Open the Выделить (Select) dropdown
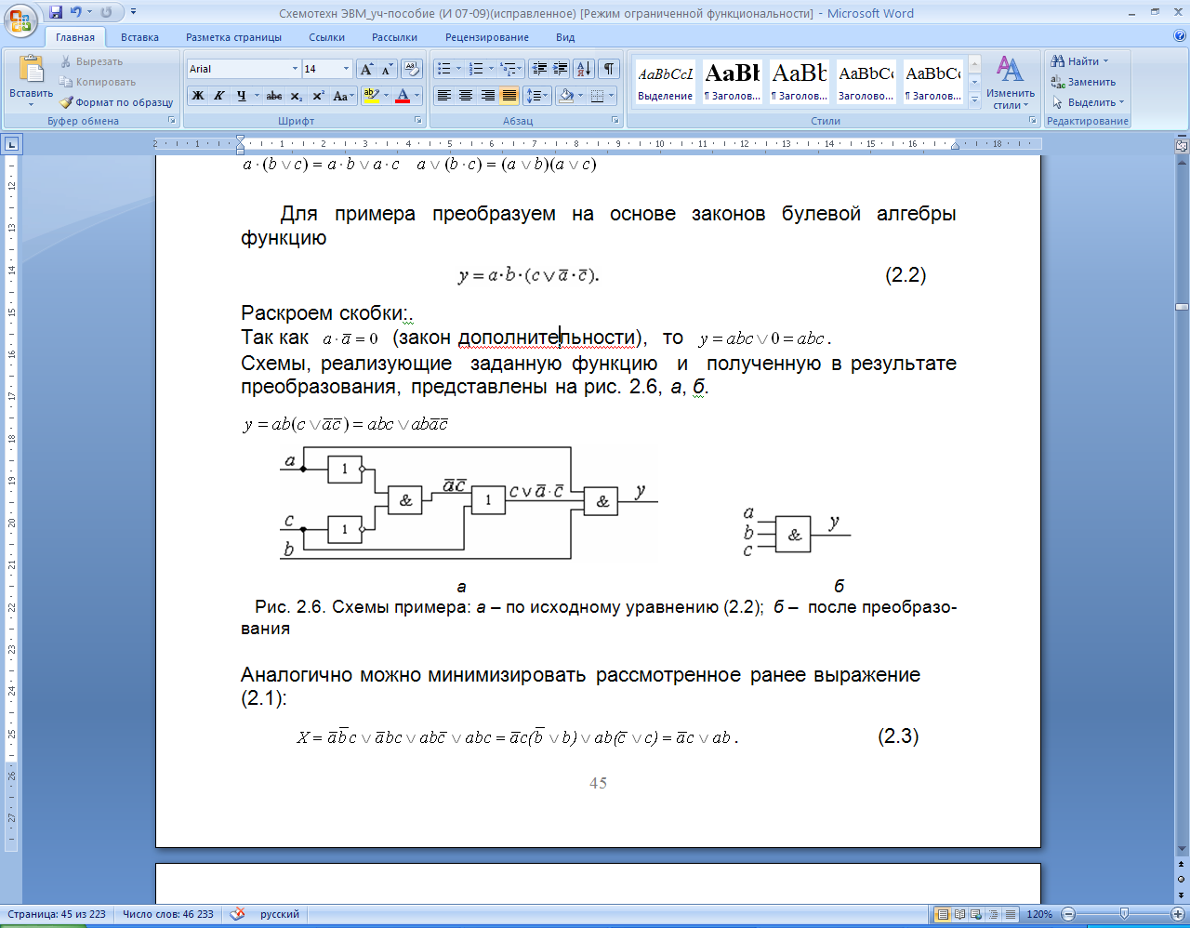The image size is (1190, 928). pos(1088,102)
